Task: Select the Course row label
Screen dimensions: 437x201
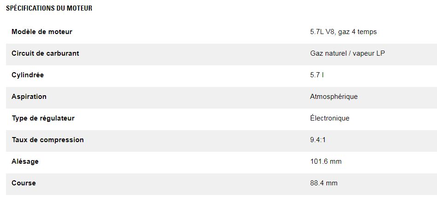Action: point(23,183)
